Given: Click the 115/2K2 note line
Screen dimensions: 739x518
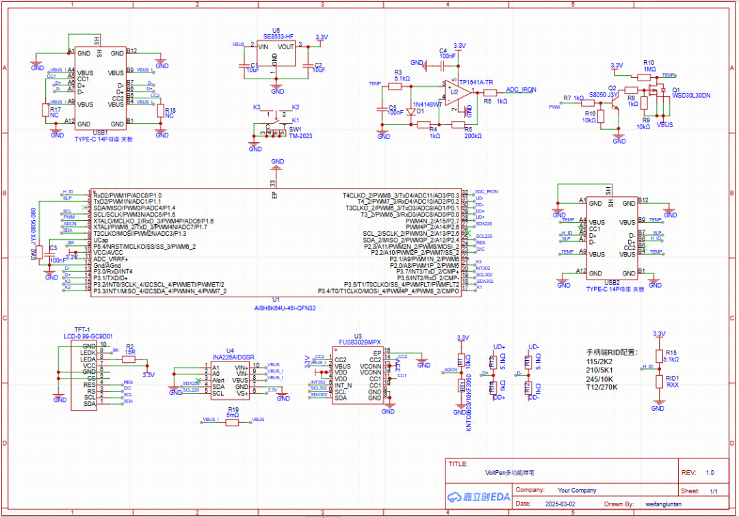Looking at the screenshot, I should [599, 362].
